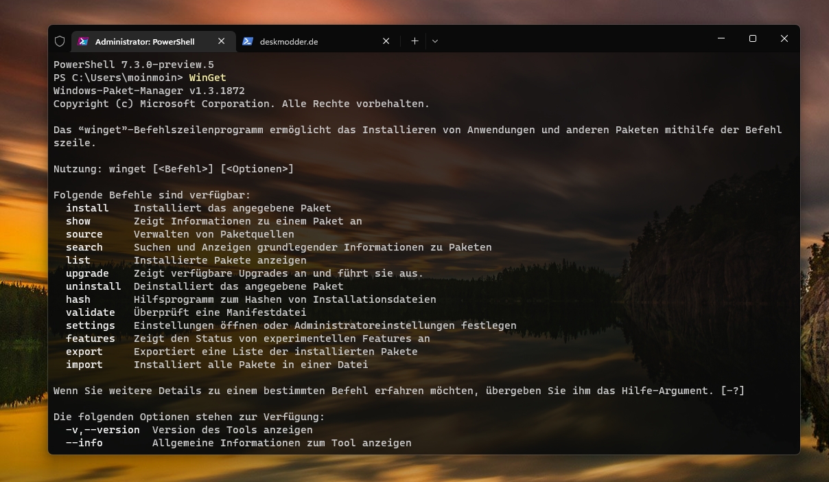Click the 'hash' command name
Image resolution: width=829 pixels, height=482 pixels.
point(78,299)
